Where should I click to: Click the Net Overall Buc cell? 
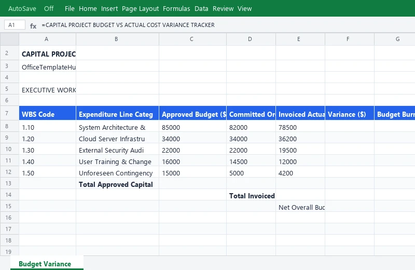pyautogui.click(x=300, y=206)
